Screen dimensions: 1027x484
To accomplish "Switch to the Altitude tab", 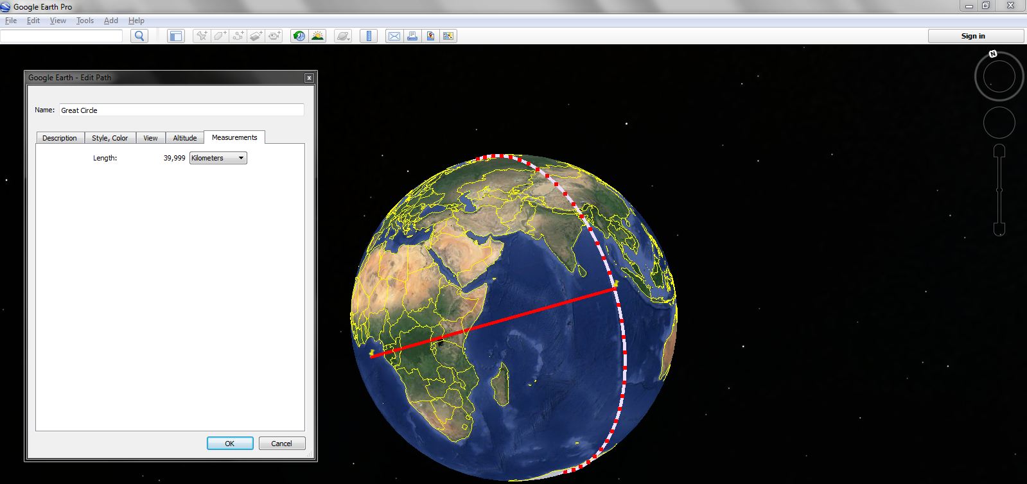I will click(x=185, y=138).
